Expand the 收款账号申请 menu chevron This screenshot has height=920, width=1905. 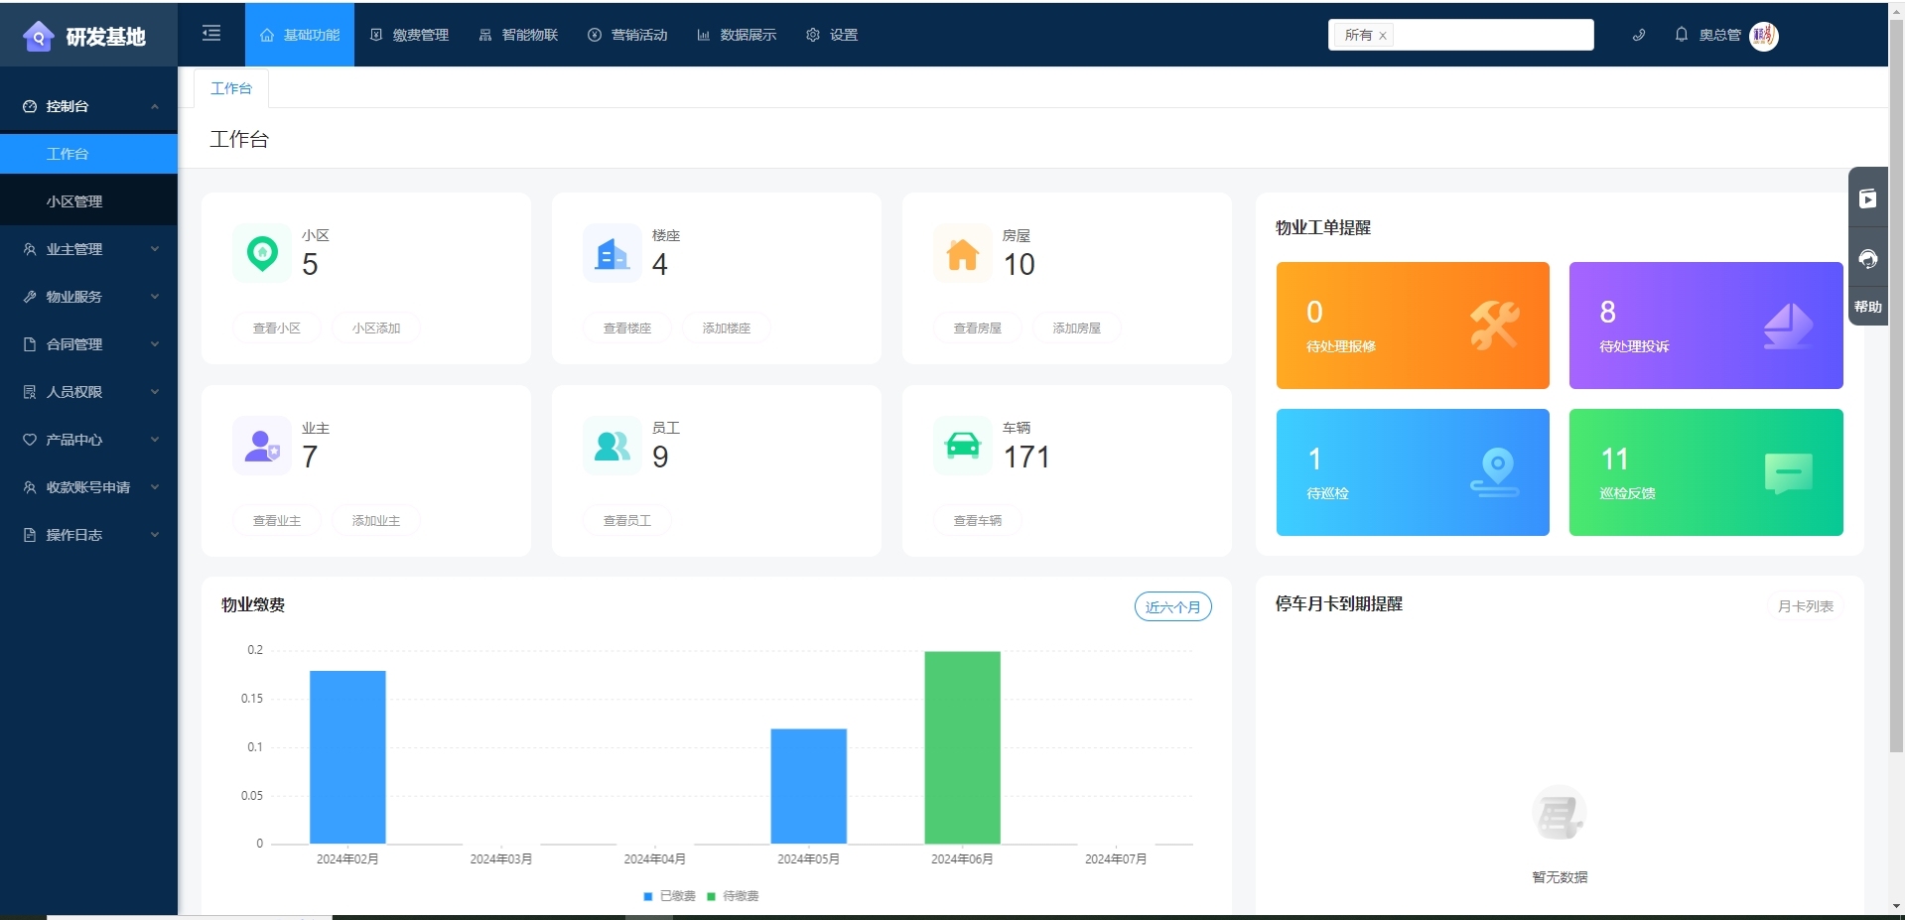[155, 487]
